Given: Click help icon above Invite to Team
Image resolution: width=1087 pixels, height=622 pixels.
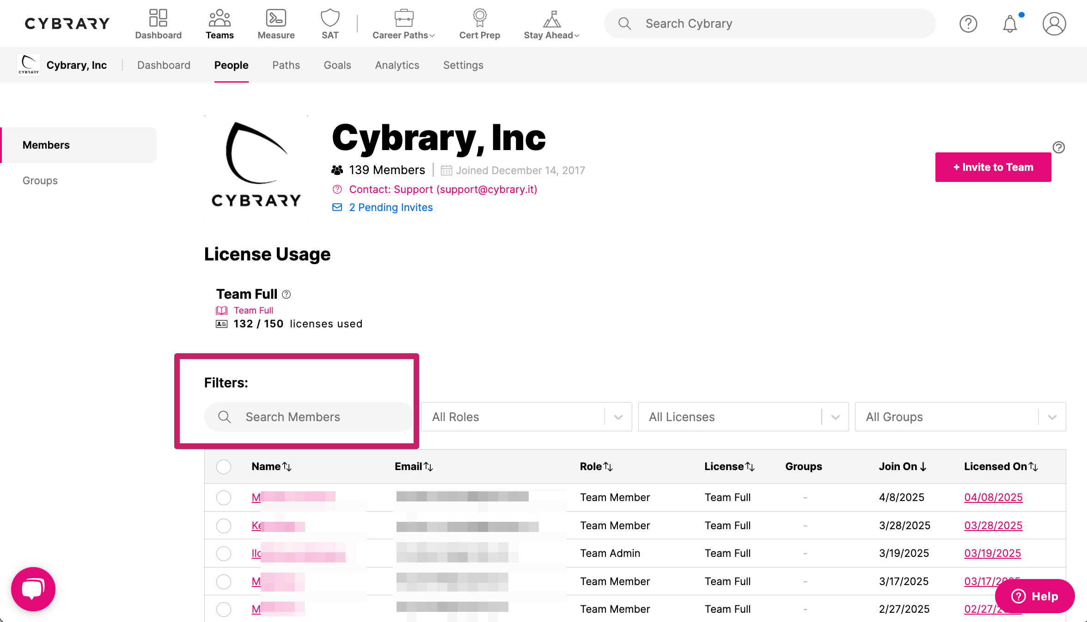Looking at the screenshot, I should pyautogui.click(x=1059, y=147).
